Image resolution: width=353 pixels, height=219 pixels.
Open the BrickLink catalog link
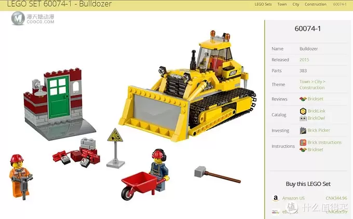(x=316, y=111)
